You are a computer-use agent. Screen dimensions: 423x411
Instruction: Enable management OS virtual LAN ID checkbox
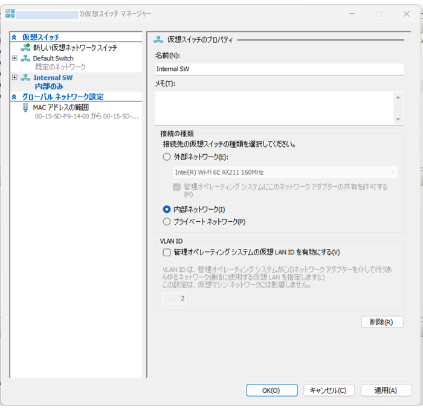pyautogui.click(x=167, y=252)
